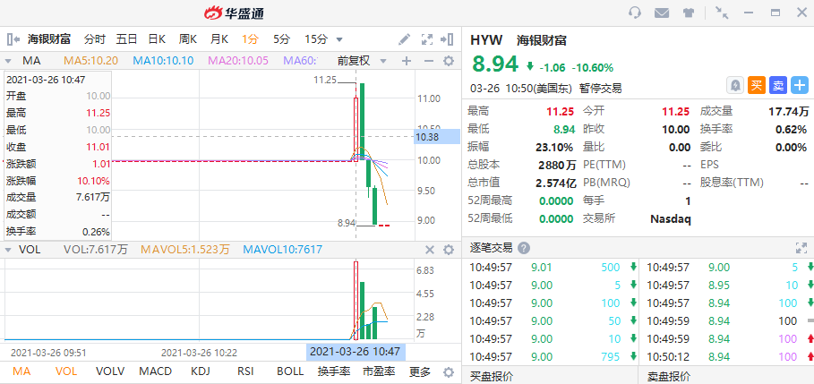814x384 pixels.
Task: Enable the BOLL indicator
Action: [x=289, y=371]
